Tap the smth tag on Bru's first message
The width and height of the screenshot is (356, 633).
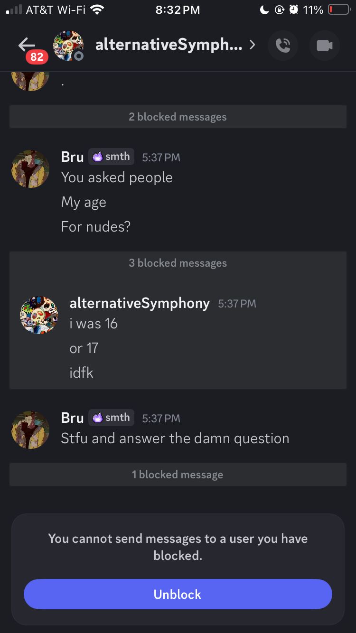pyautogui.click(x=112, y=157)
